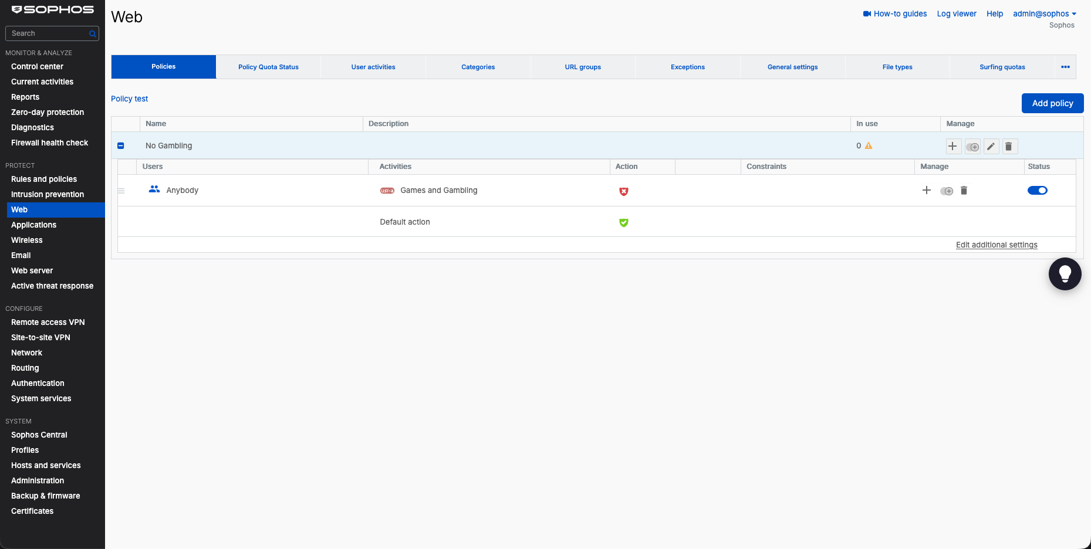
Task: Collapse the No Gambling policy row
Action: click(121, 145)
